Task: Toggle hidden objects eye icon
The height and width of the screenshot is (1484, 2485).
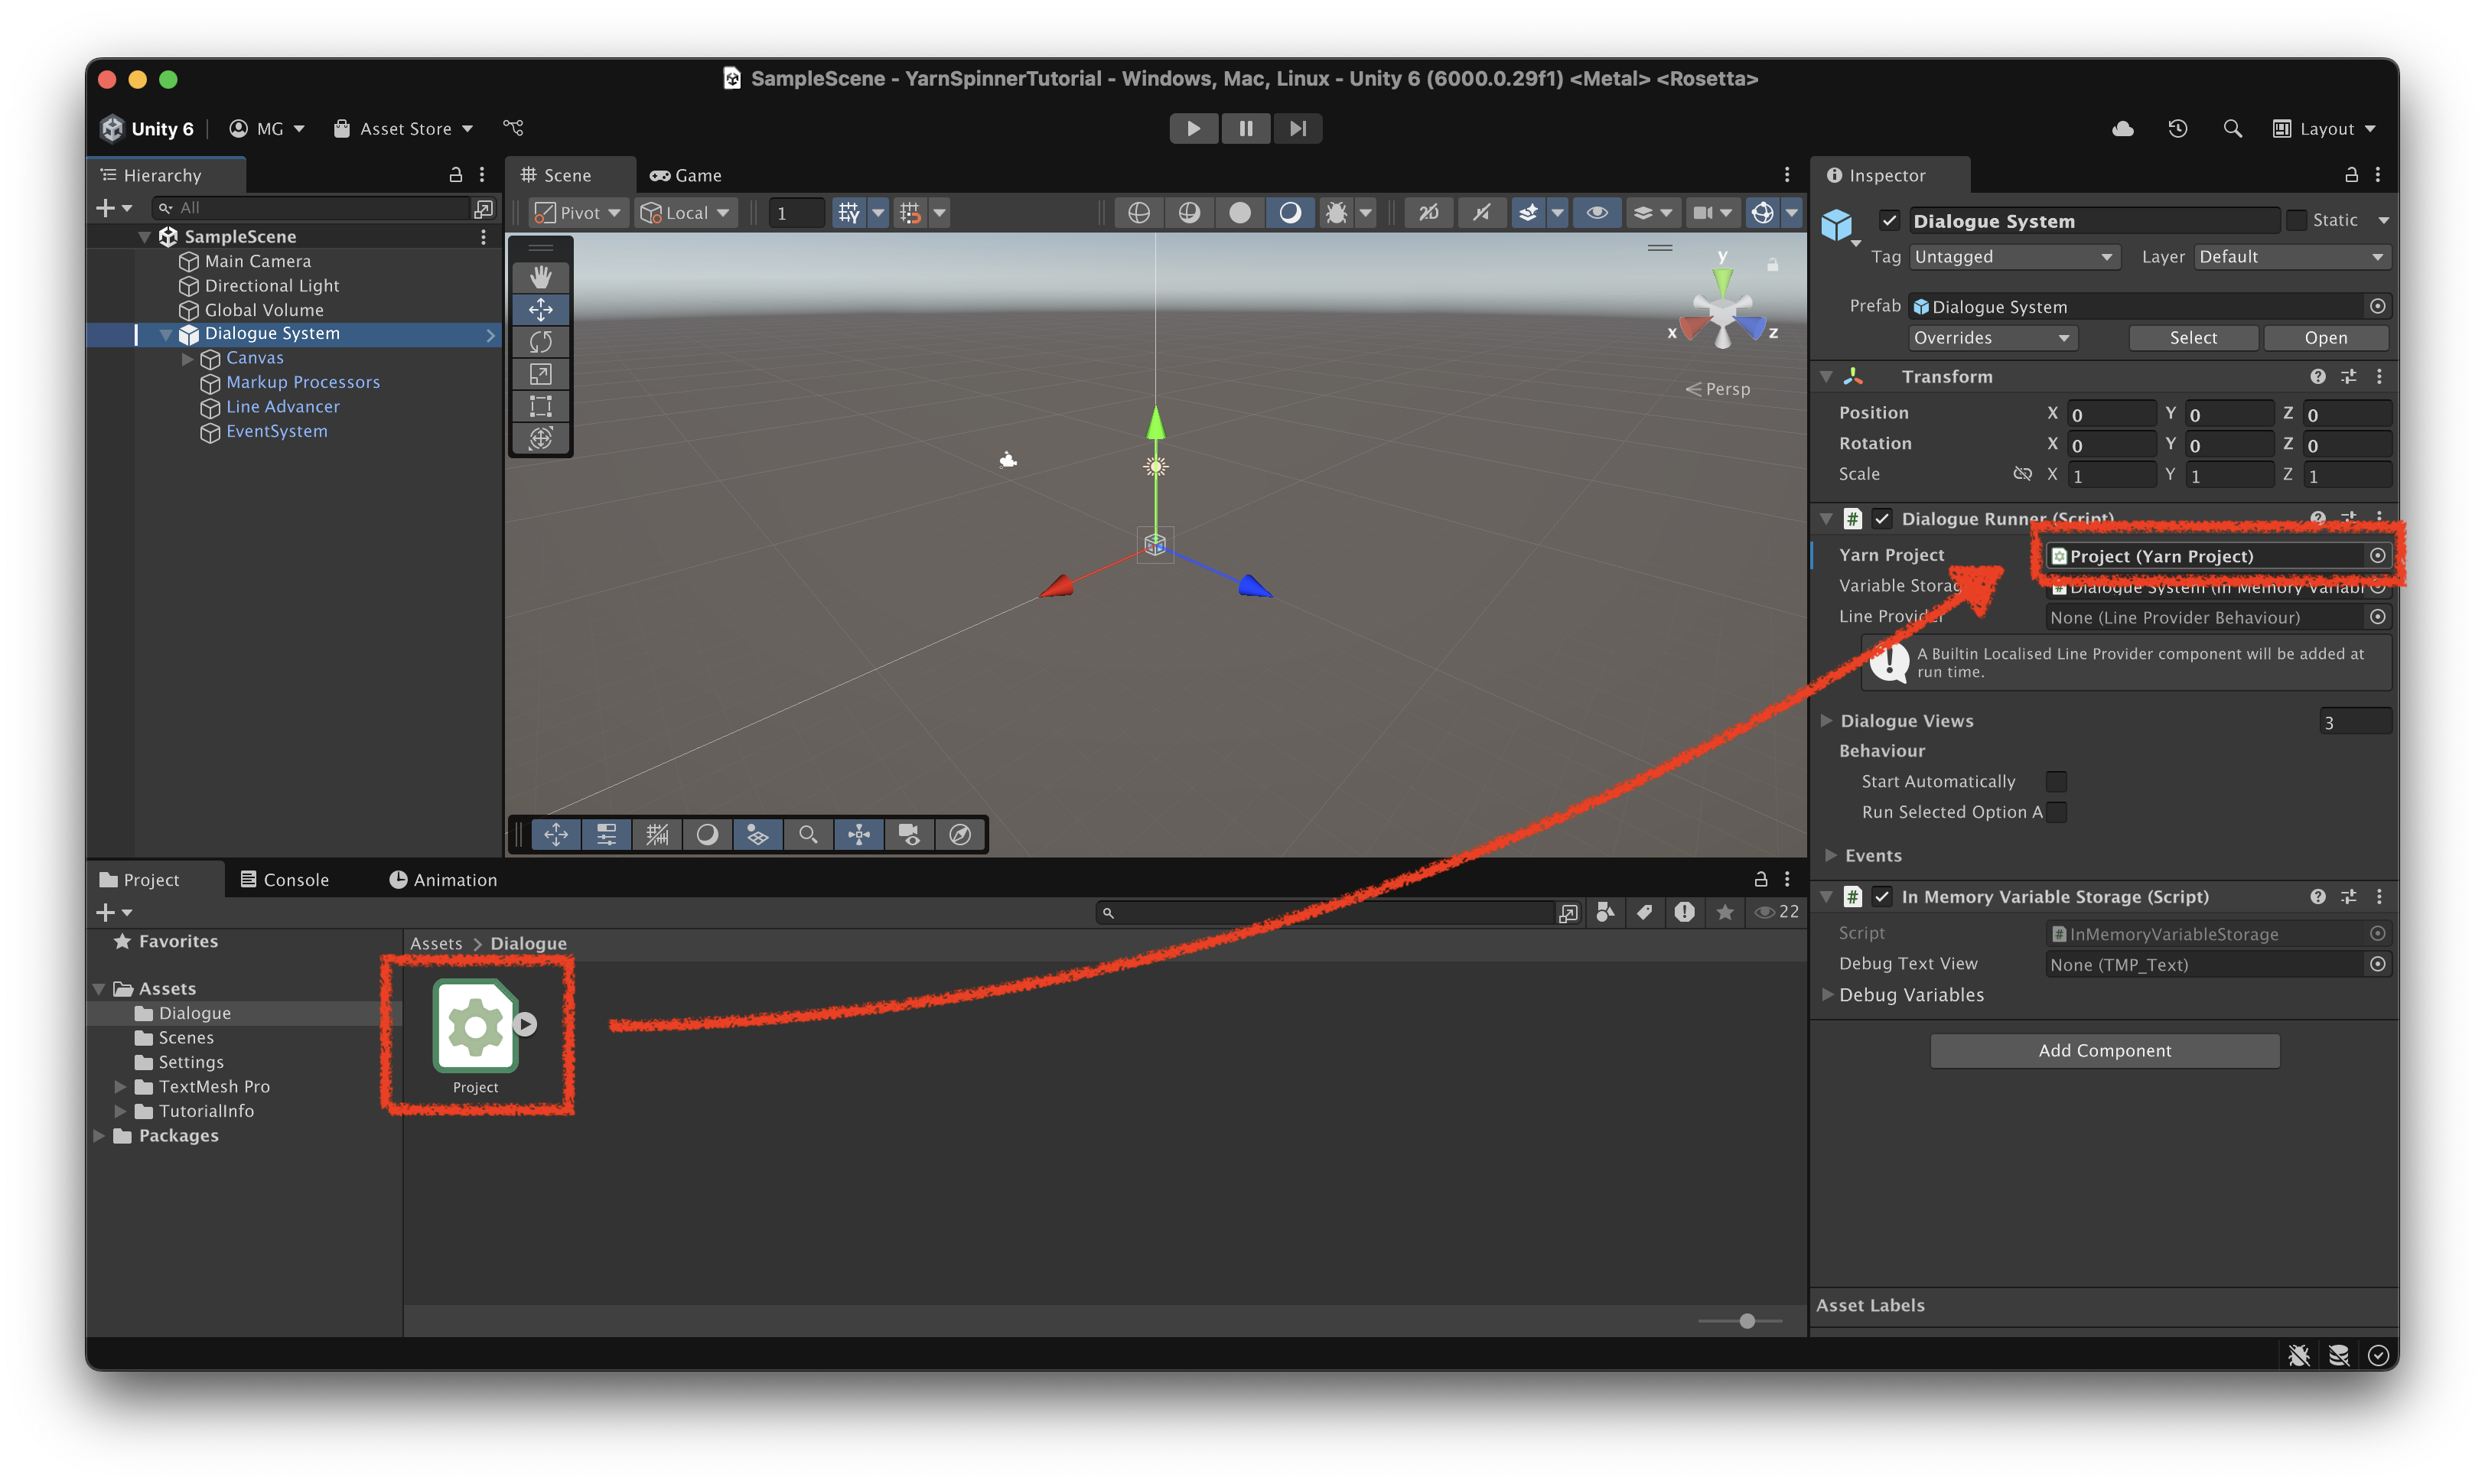Action: [x=1597, y=212]
